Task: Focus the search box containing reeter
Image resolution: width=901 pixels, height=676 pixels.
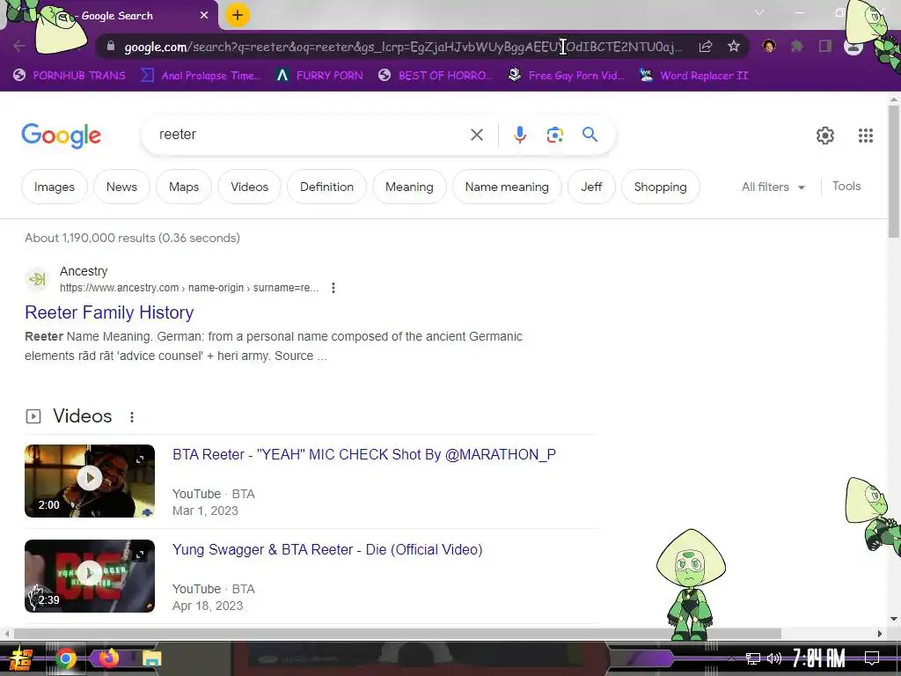Action: pyautogui.click(x=311, y=135)
